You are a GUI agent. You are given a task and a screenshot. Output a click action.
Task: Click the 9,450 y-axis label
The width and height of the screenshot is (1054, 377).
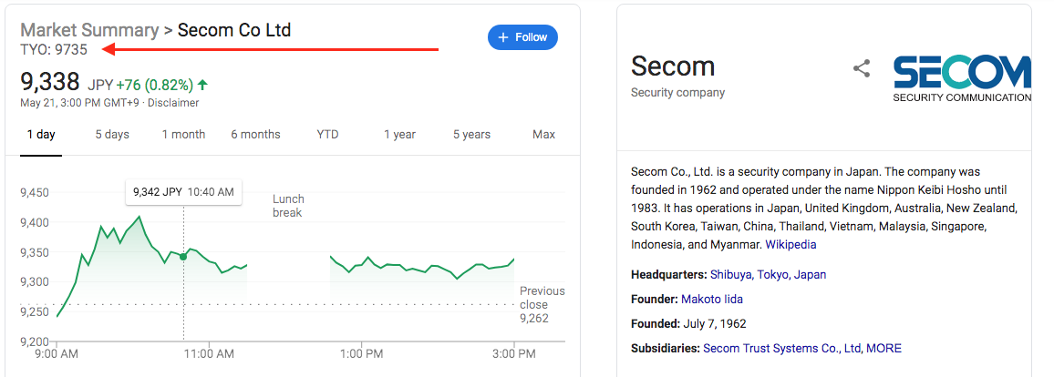click(x=35, y=193)
